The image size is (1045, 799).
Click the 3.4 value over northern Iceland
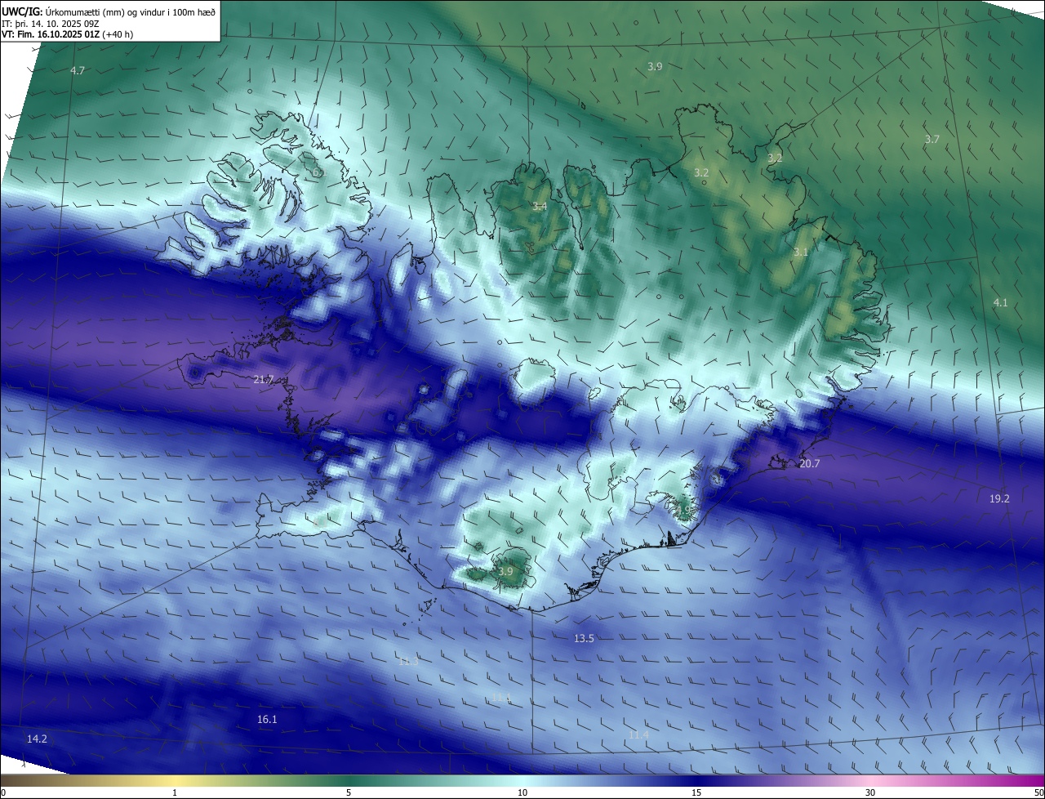[540, 207]
